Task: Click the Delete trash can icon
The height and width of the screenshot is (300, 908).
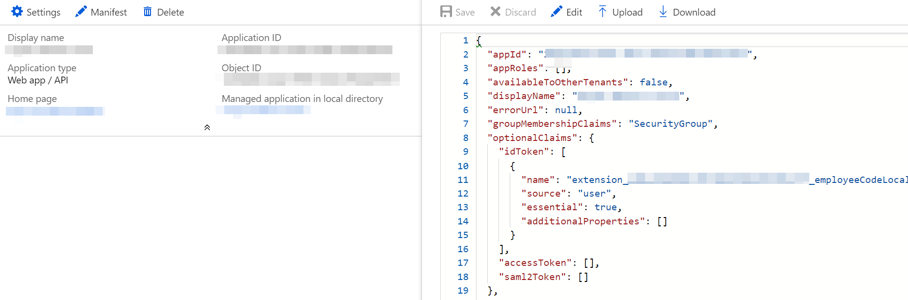Action: (148, 12)
